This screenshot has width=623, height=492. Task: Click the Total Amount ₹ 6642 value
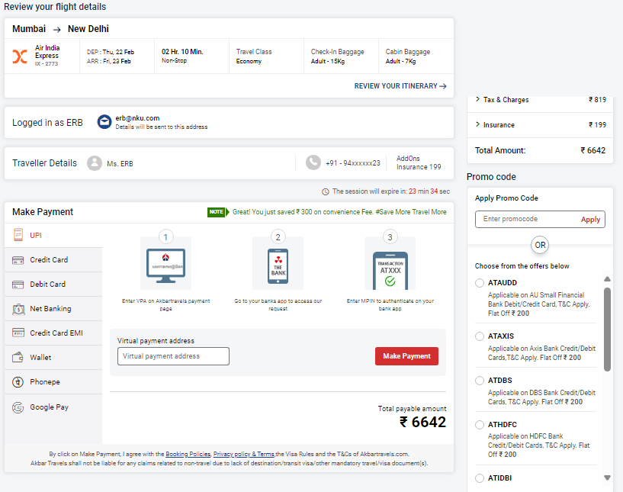coord(592,150)
